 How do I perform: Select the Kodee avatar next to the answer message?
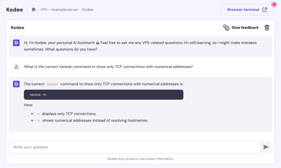(16, 84)
